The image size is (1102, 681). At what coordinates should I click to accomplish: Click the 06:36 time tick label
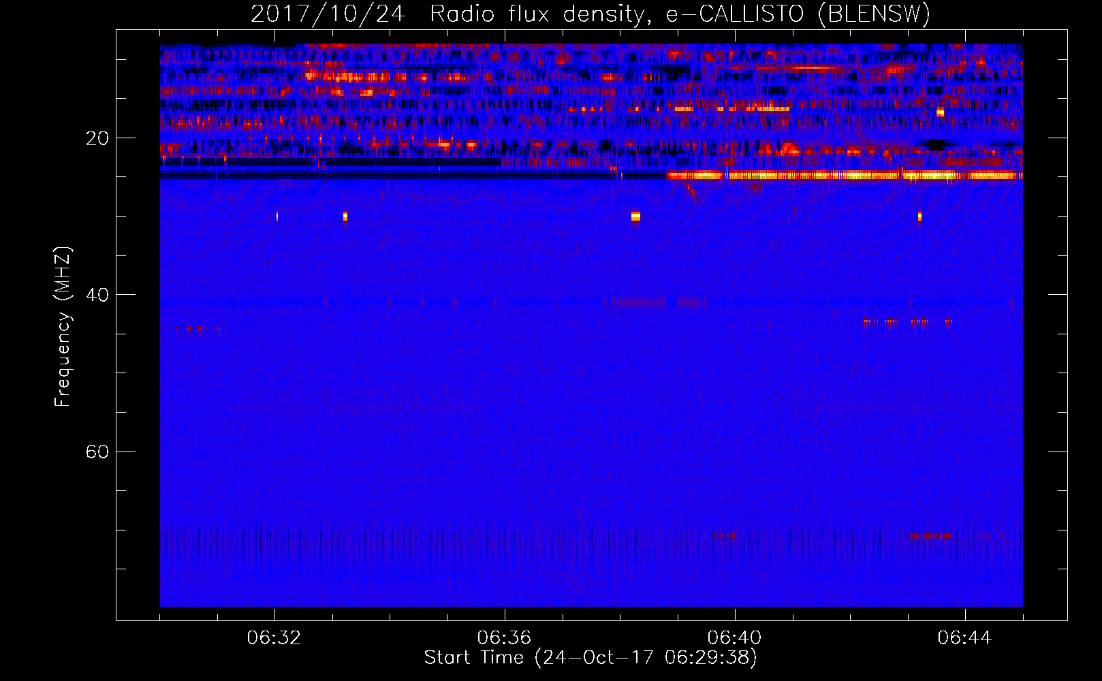(504, 638)
